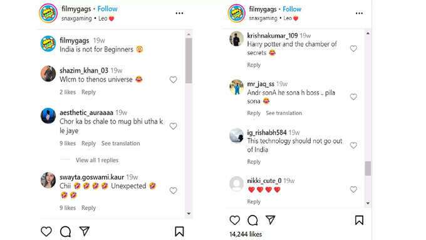
Task: Like shazim_khan_03's comment
Action: pyautogui.click(x=174, y=80)
